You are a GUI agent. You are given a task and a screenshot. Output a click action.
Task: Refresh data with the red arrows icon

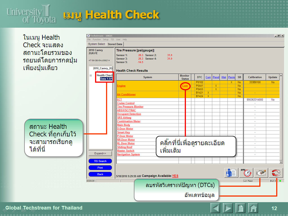(x=276, y=173)
